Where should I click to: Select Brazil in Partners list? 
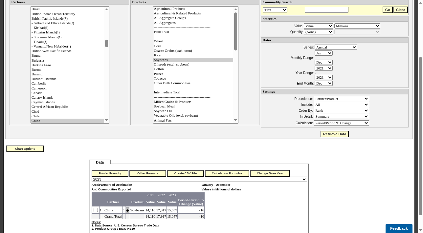click(x=67, y=9)
